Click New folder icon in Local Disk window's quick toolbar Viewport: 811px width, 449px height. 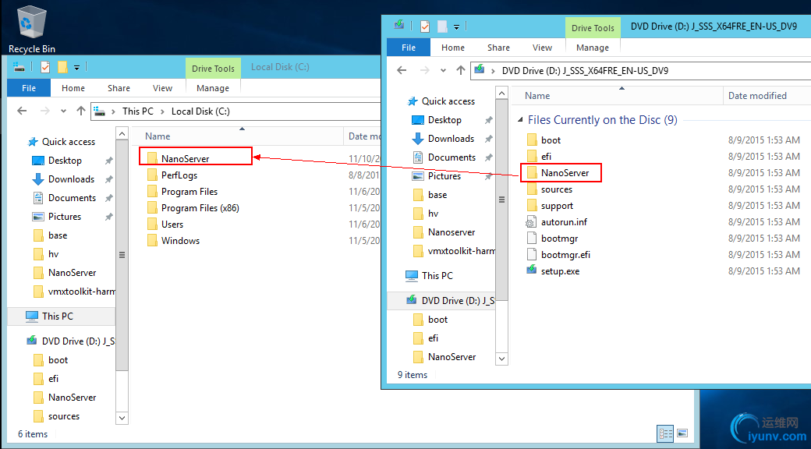(x=62, y=67)
